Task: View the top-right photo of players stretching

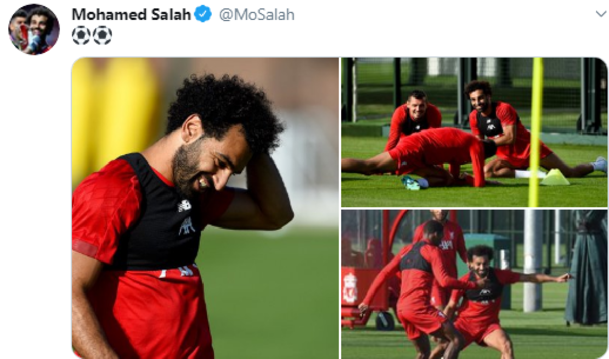Action: (474, 132)
